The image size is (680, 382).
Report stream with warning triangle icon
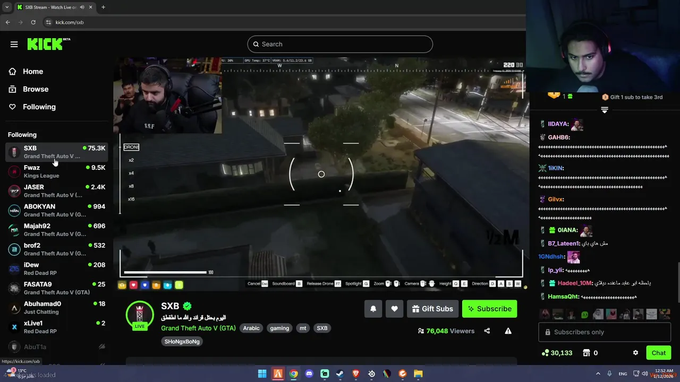508,331
